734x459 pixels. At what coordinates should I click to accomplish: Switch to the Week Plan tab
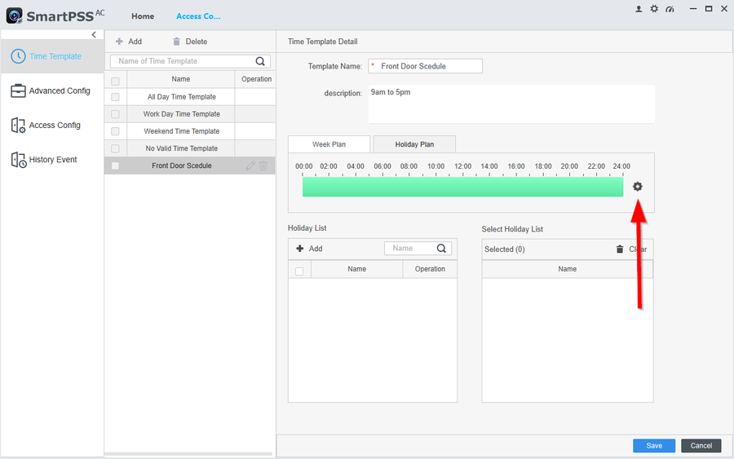click(329, 144)
